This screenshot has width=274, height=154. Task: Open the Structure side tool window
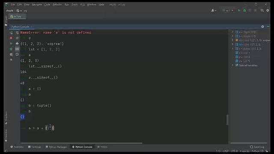coord(6,118)
